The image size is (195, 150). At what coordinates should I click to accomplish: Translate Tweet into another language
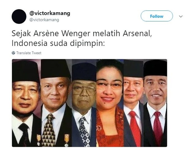point(29,53)
